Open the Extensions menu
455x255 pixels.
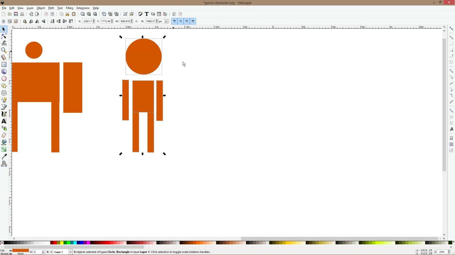pyautogui.click(x=83, y=8)
